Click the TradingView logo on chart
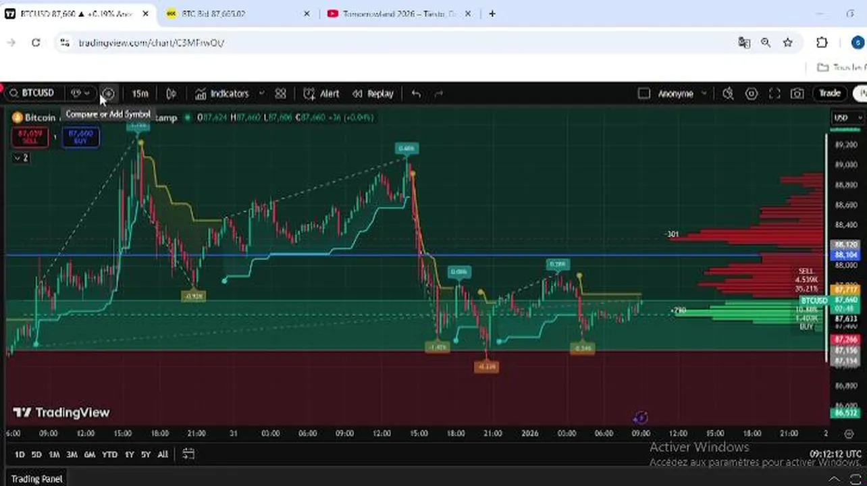The image size is (867, 486). [61, 412]
